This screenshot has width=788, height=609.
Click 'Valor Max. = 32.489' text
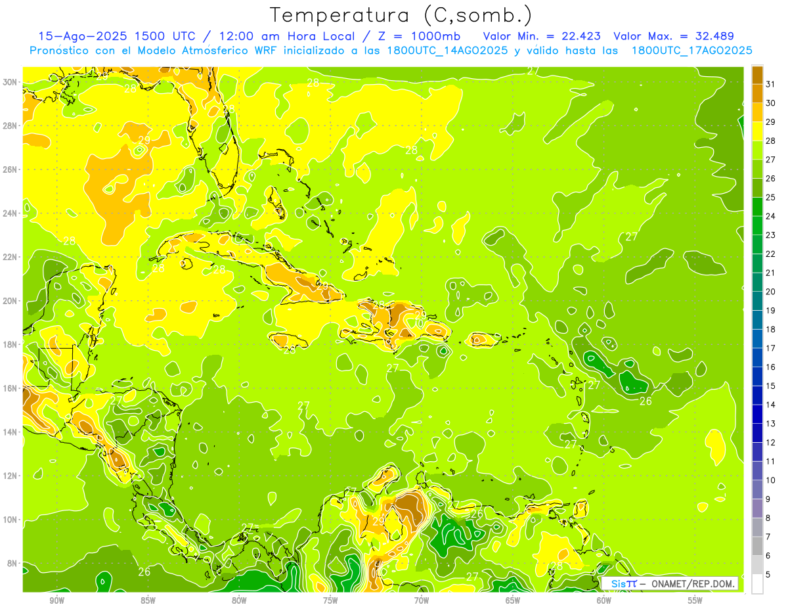pyautogui.click(x=674, y=36)
